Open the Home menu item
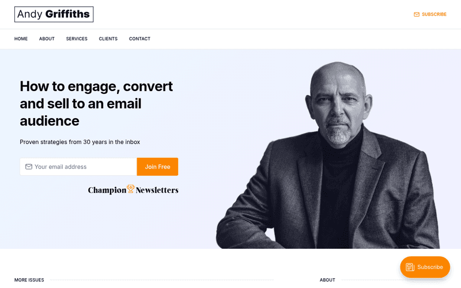The height and width of the screenshot is (288, 461). pyautogui.click(x=21, y=39)
